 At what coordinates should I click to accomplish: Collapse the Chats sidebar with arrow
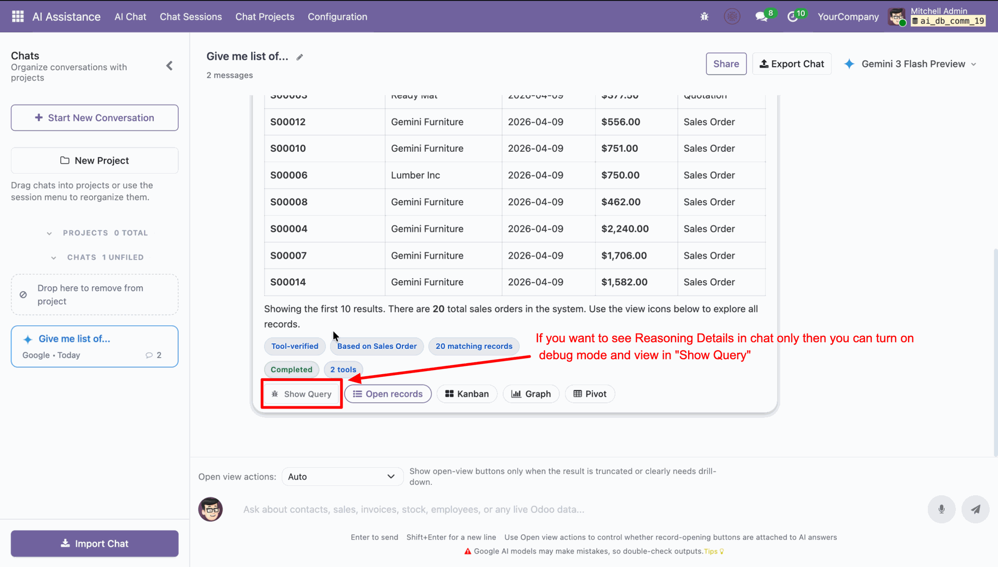[x=169, y=66]
